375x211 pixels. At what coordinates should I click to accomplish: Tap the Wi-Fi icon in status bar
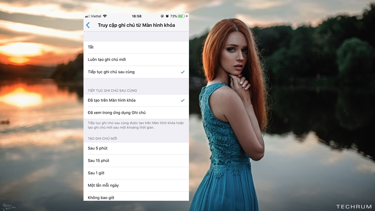[105, 16]
